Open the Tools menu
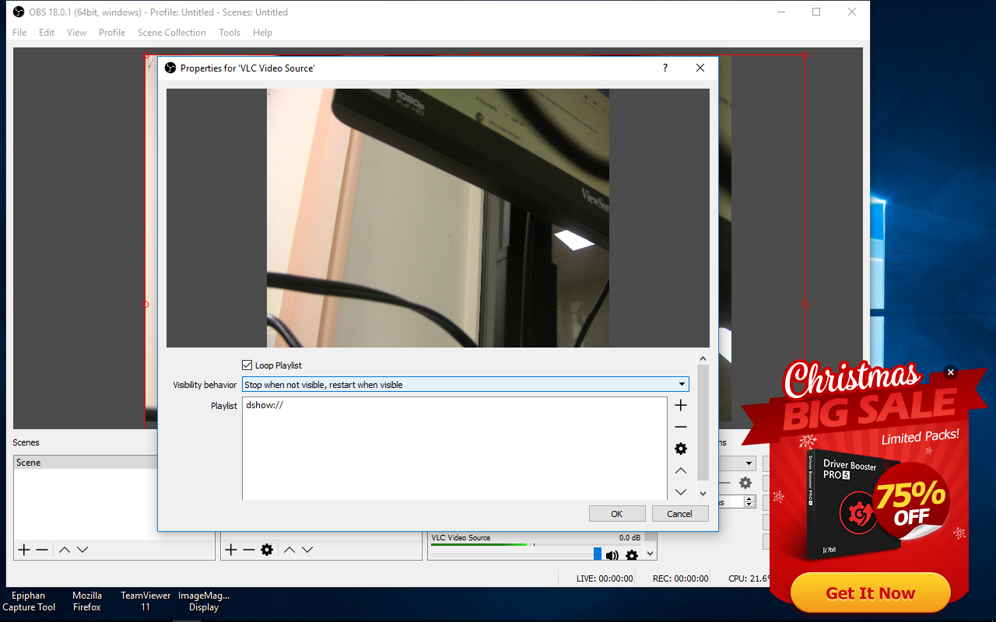Screen dimensions: 996x622 click(x=230, y=33)
